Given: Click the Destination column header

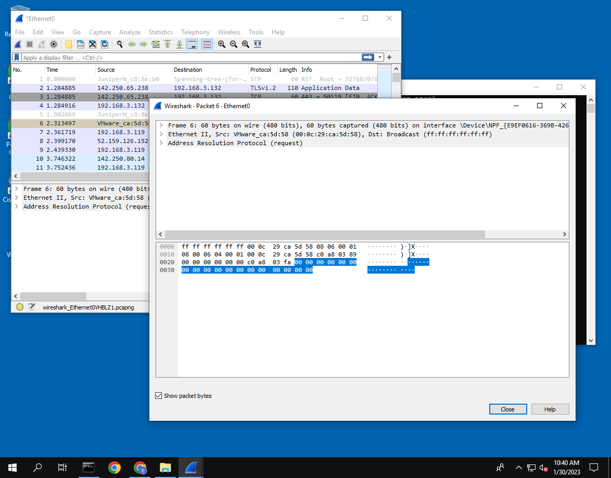Looking at the screenshot, I should pyautogui.click(x=210, y=70).
